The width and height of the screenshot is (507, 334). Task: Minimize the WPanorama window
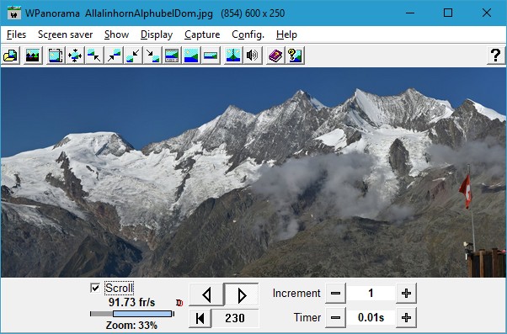click(410, 13)
